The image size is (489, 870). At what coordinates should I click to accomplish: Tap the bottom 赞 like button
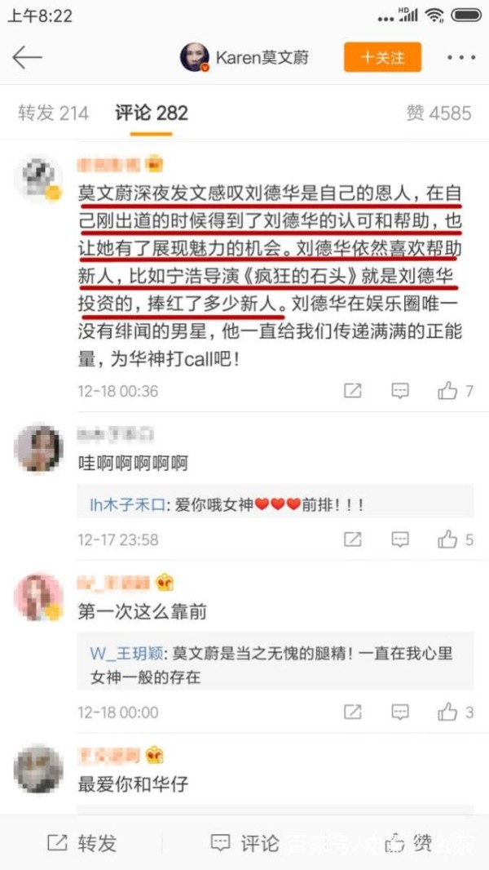pos(408,844)
